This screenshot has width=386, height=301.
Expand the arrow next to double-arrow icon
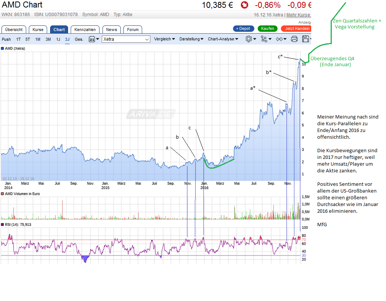(x=285, y=39)
